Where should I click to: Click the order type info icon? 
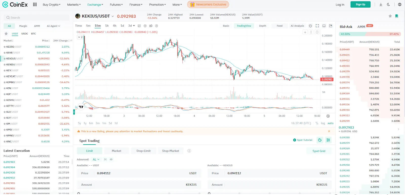(189, 151)
